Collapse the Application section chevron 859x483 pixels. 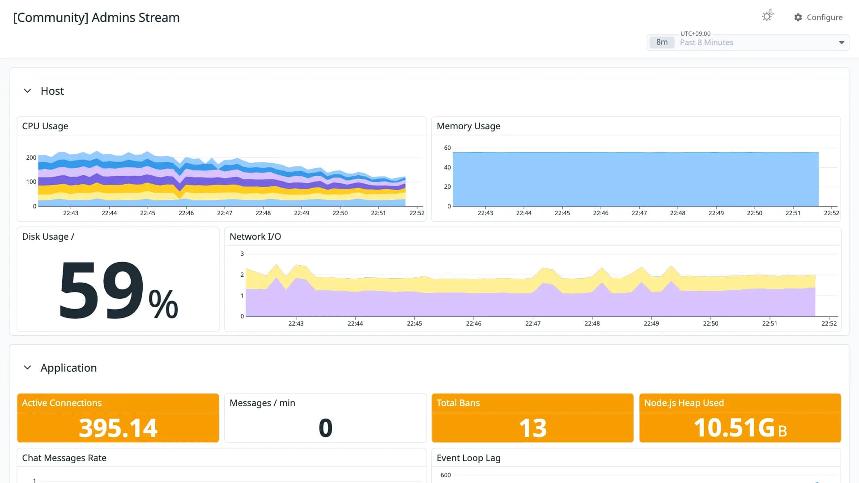[27, 368]
